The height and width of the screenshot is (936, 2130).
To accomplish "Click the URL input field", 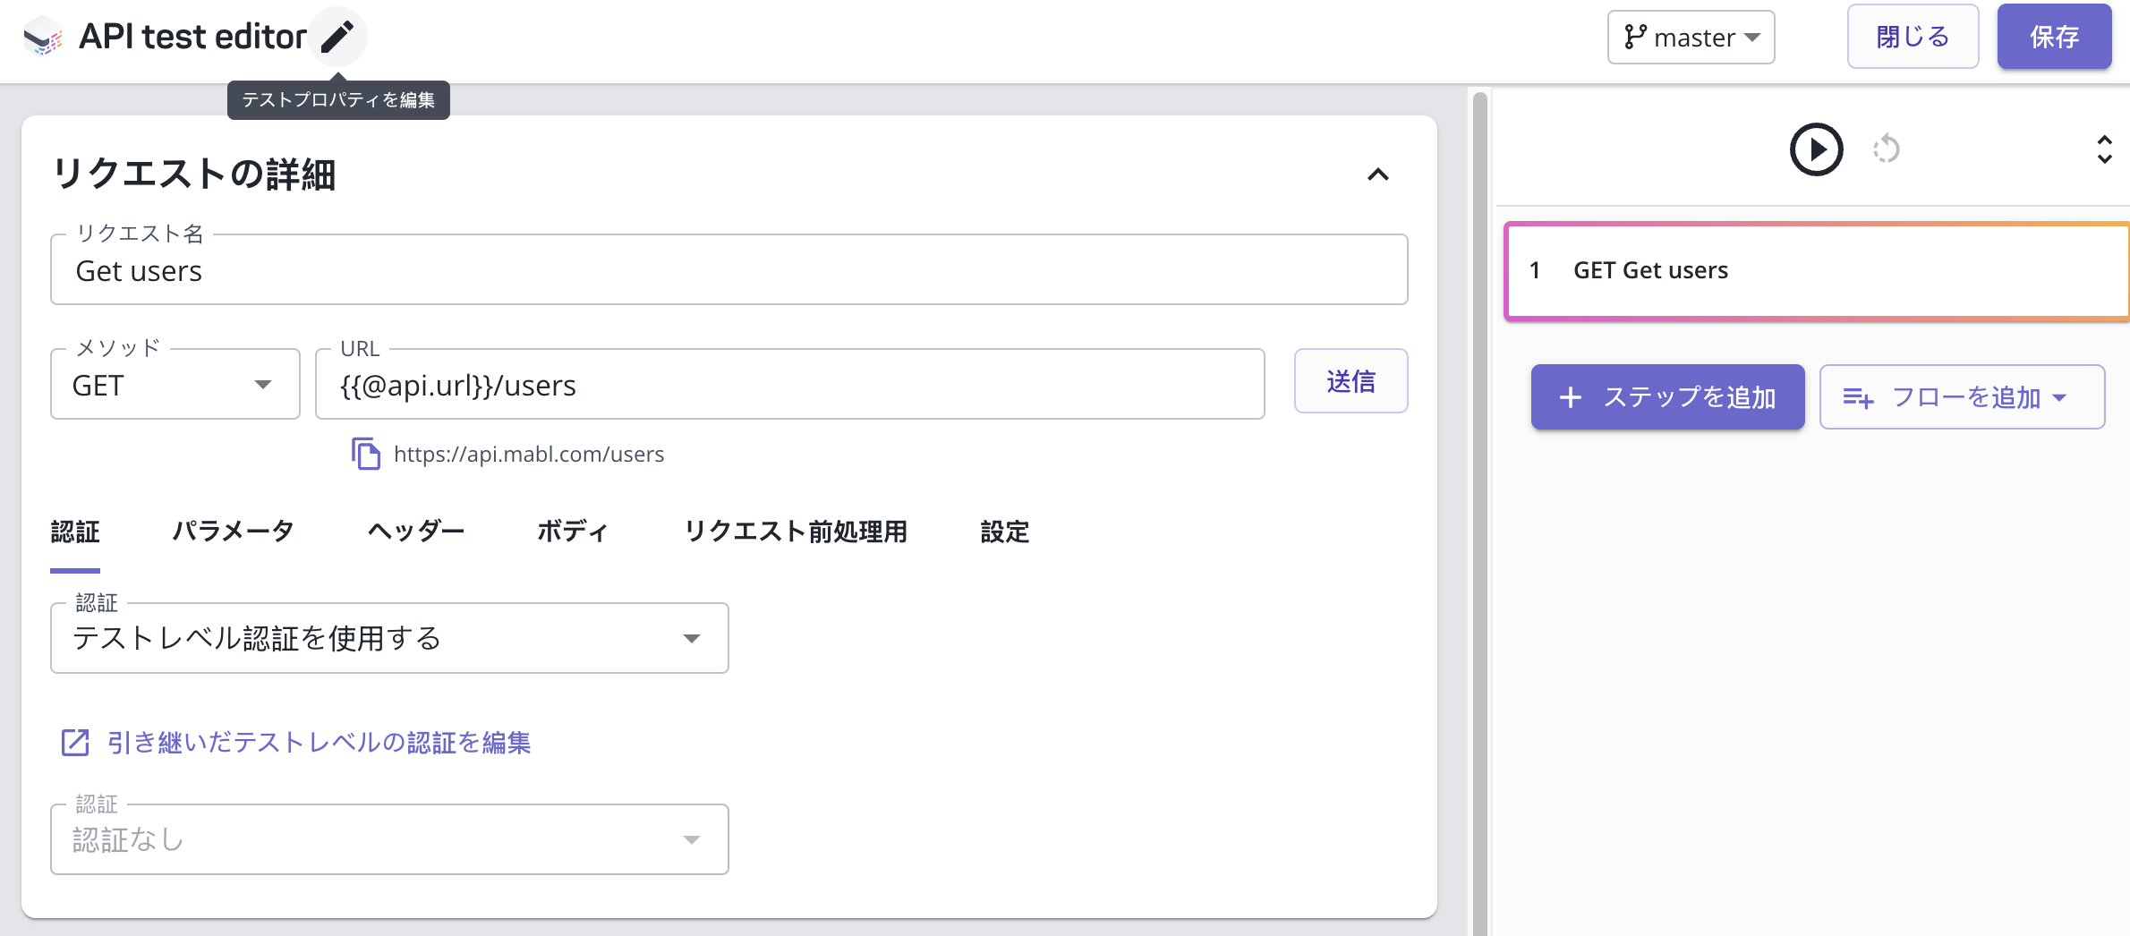I will [x=790, y=385].
